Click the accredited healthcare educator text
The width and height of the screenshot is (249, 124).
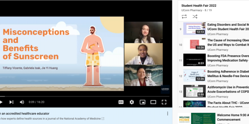point(25,113)
